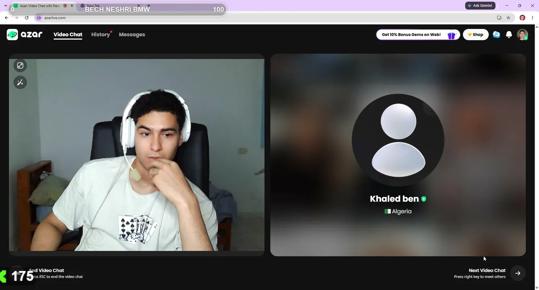Go forward in browser history
The image size is (539, 290).
(x=17, y=18)
